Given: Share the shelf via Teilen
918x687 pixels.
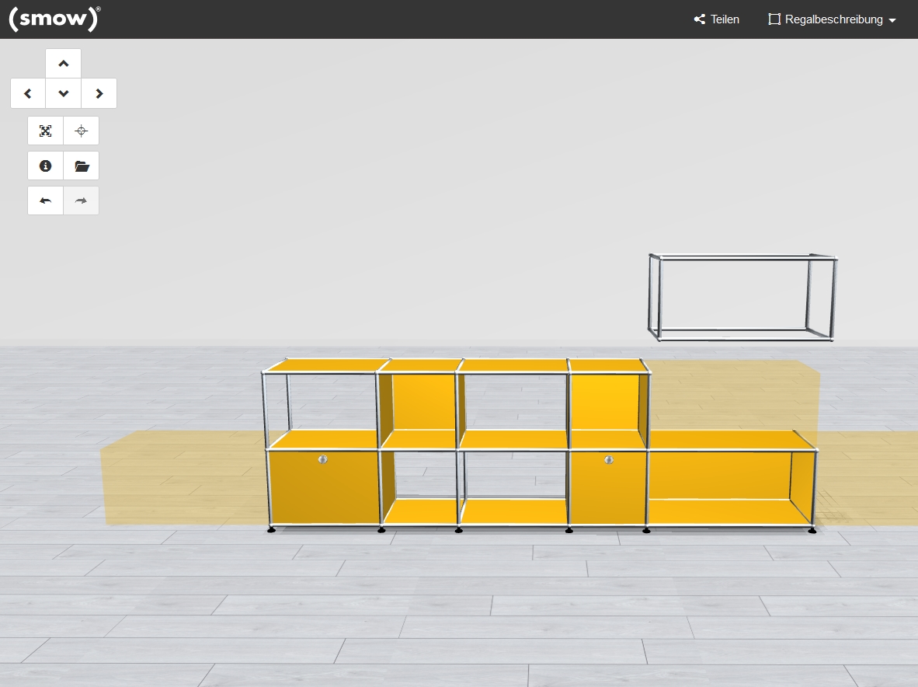Looking at the screenshot, I should tap(716, 19).
